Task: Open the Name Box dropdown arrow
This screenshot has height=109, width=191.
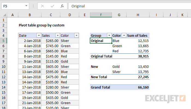Action: pos(26,6)
